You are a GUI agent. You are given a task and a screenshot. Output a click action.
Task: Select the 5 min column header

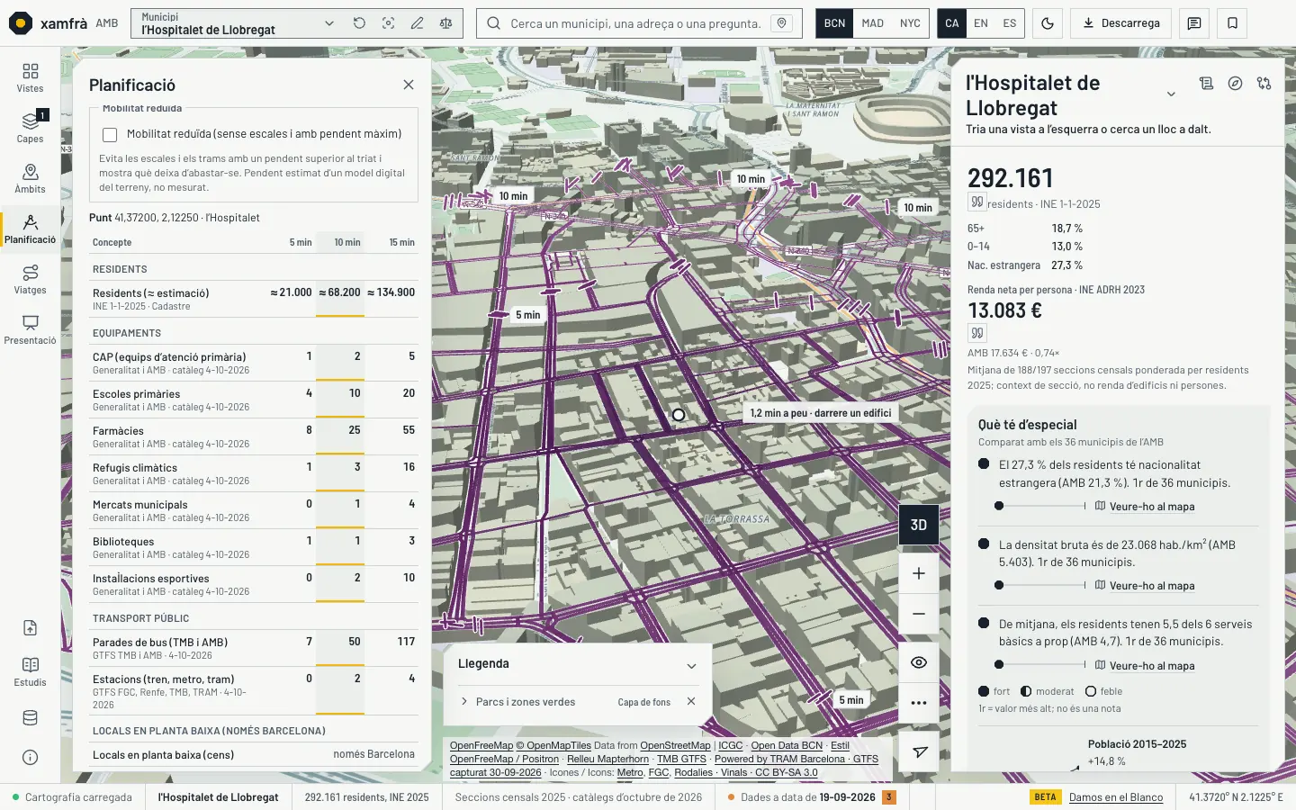301,243
